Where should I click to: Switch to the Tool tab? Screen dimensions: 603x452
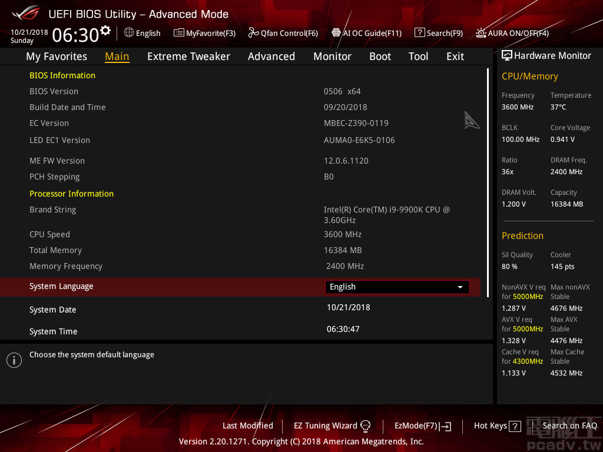click(x=418, y=56)
